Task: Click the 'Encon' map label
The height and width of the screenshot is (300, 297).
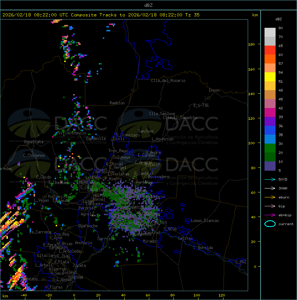Action: pos(214,90)
